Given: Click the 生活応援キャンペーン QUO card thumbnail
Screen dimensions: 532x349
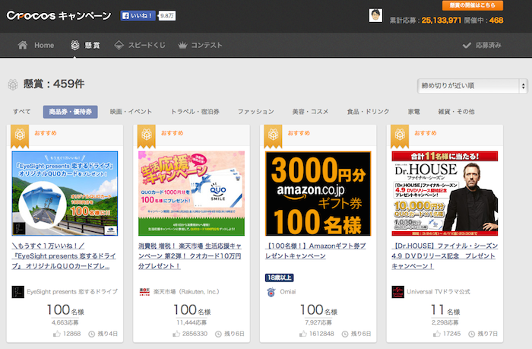Looking at the screenshot, I should 192,194.
